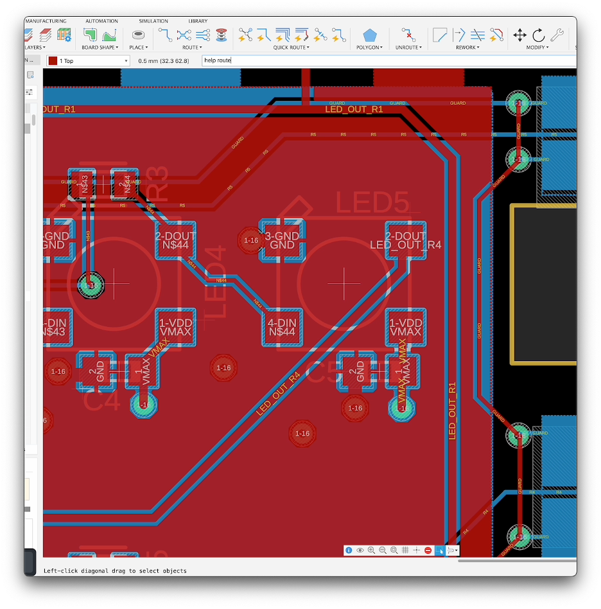601x609 pixels.
Task: Click the Zoom in magnifier icon
Action: click(371, 551)
